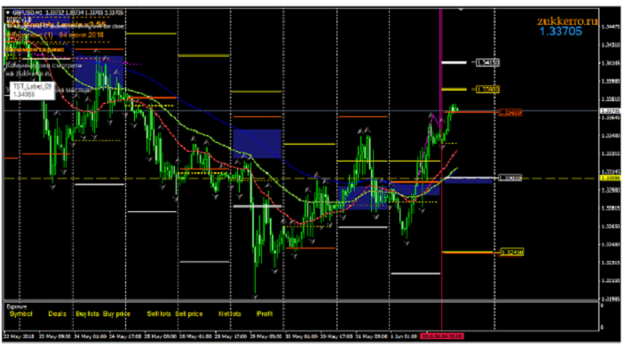Click the yellow 1.33910 price level tag
626x355 pixels.
(487, 90)
